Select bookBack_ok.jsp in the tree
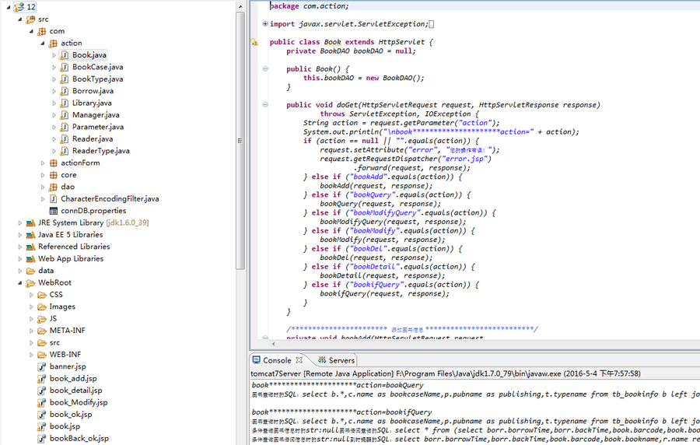700x445 pixels. coord(79,439)
